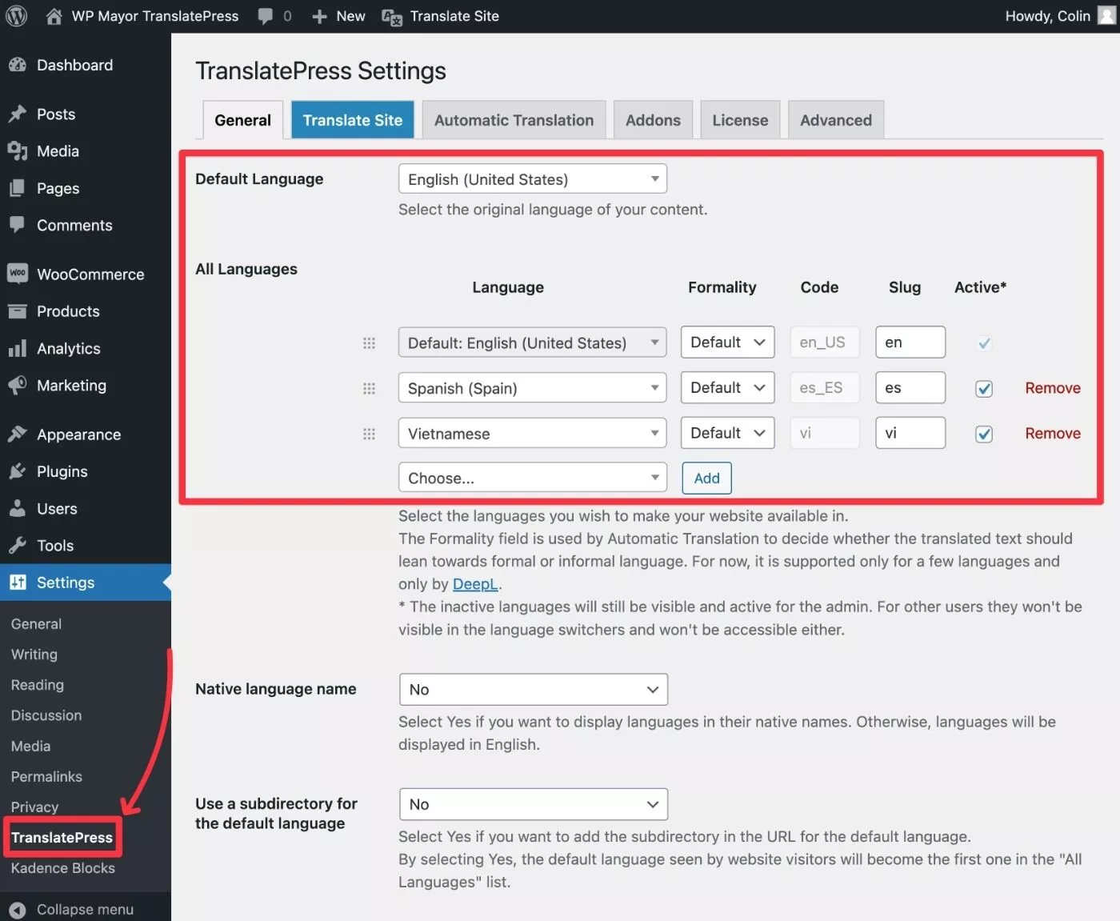Edit the slug field containing en
Viewport: 1120px width, 921px height.
click(x=910, y=342)
